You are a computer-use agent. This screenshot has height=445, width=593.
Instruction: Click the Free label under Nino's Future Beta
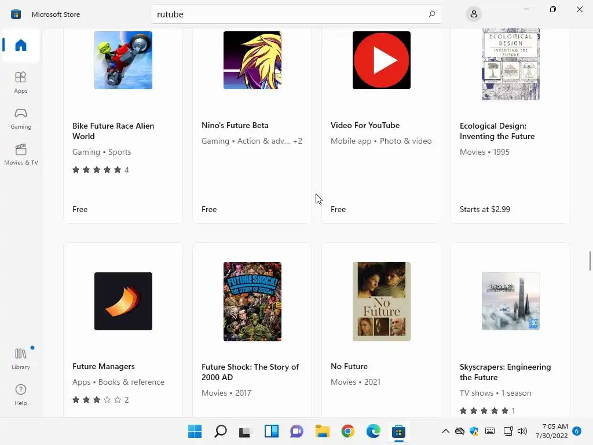click(208, 209)
